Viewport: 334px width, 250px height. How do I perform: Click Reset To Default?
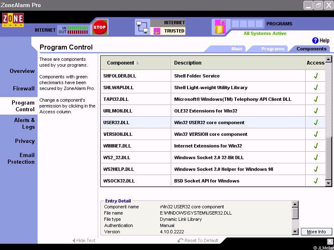point(201,240)
